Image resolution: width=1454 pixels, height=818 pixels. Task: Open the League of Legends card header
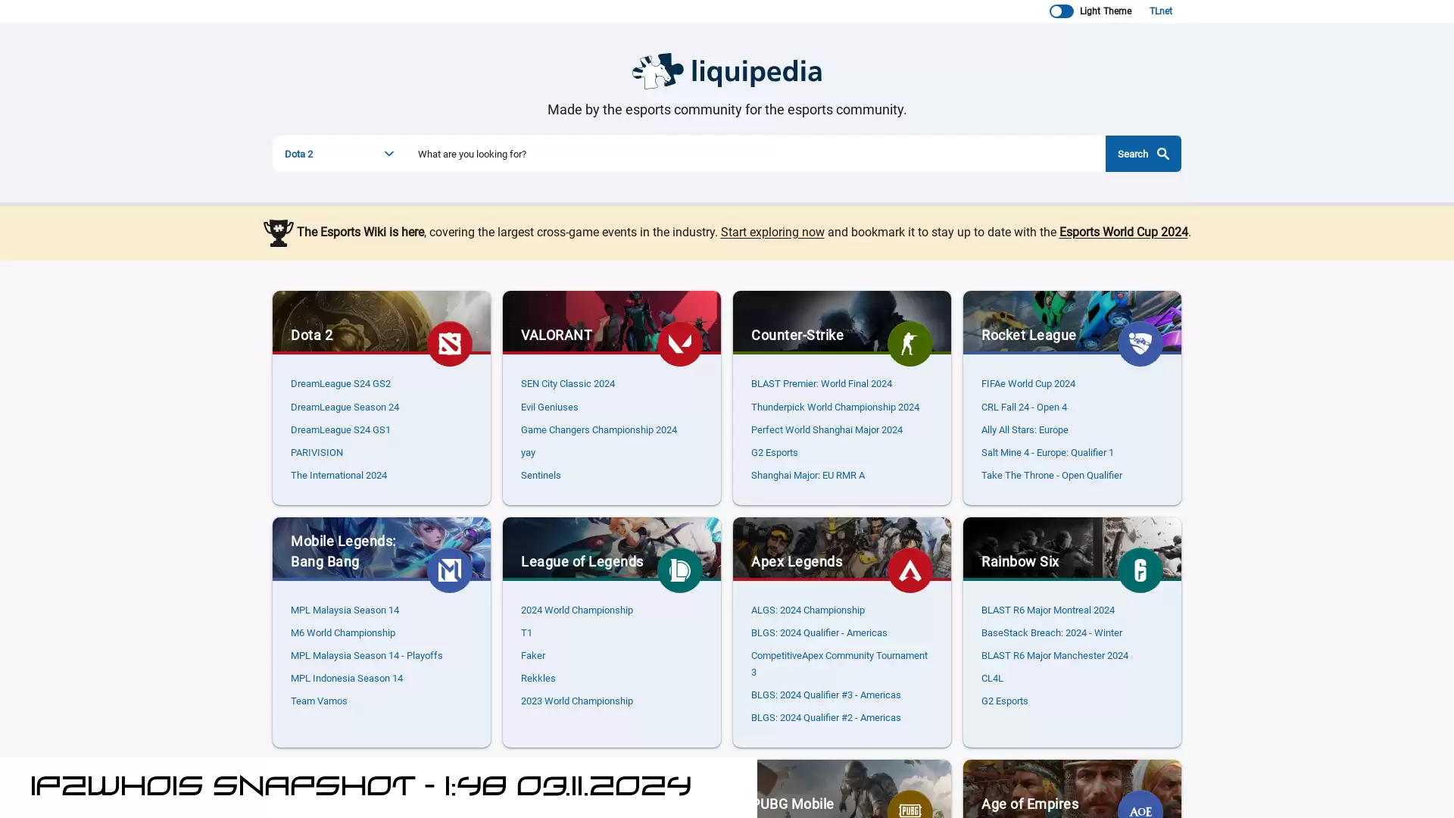coord(611,549)
